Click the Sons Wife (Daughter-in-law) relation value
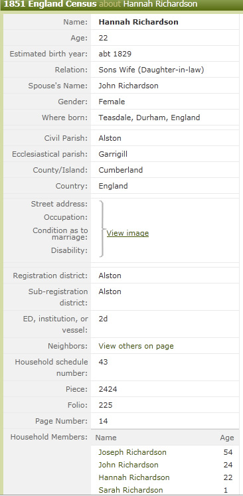 151,70
